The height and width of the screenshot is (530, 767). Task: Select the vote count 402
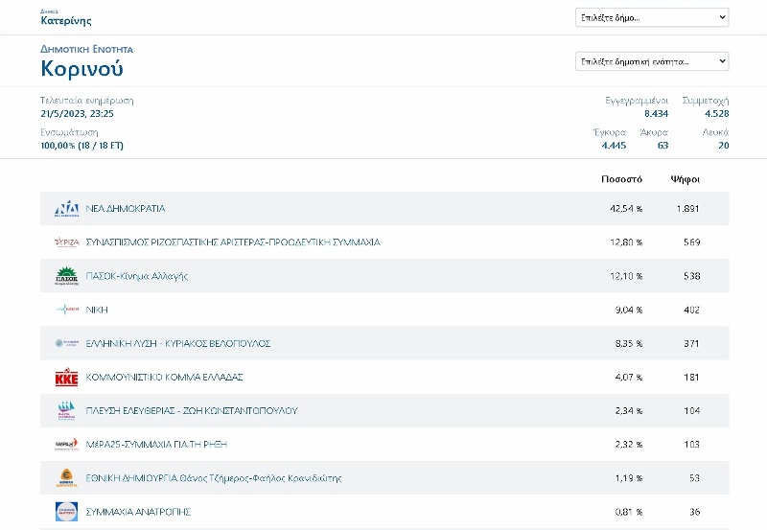click(x=691, y=310)
